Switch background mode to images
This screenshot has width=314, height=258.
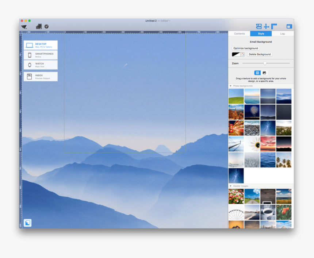(x=264, y=73)
